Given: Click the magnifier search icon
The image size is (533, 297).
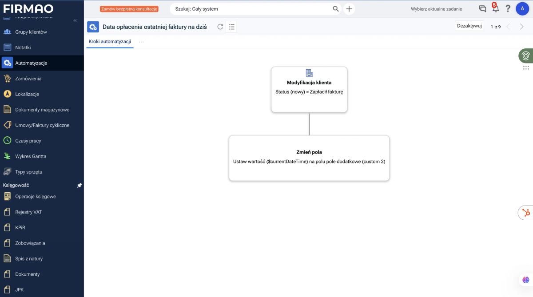Looking at the screenshot, I should 336,9.
